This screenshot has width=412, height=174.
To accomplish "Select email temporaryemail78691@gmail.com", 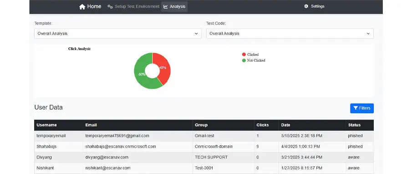I will click(117, 136).
